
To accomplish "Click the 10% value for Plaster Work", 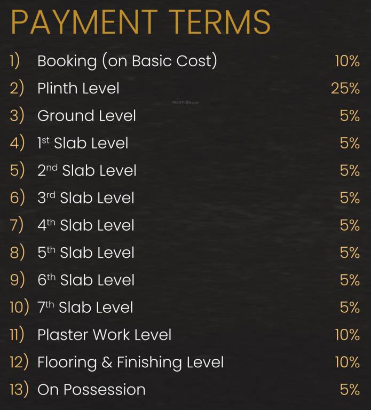I will [347, 335].
